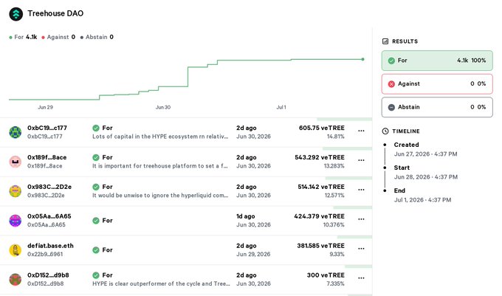
Task: Click the Results chart icon
Action: 385,41
